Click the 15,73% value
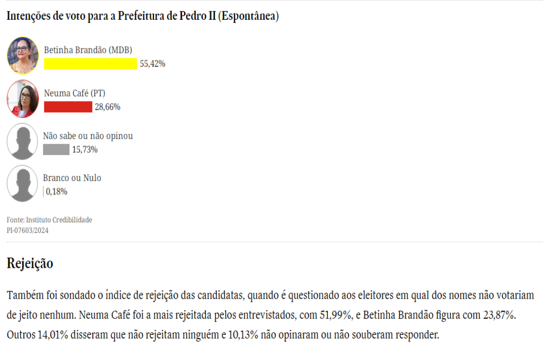543x362 pixels. coord(85,150)
